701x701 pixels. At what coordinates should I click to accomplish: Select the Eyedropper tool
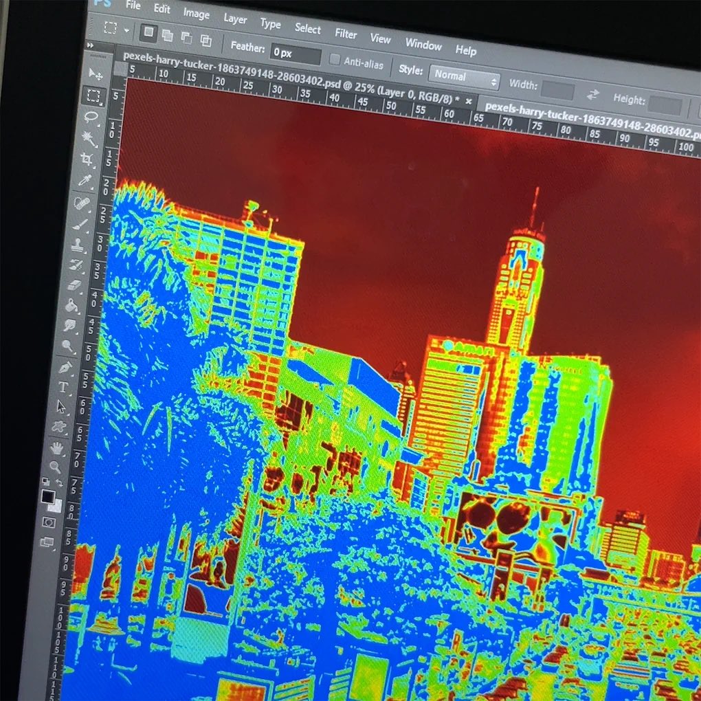point(84,180)
